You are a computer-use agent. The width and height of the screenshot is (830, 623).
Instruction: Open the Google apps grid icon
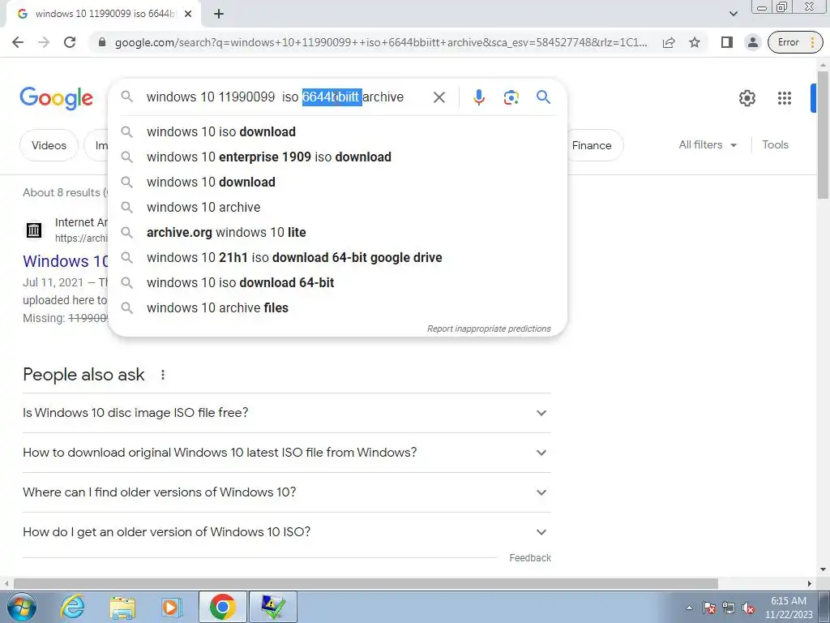tap(785, 98)
